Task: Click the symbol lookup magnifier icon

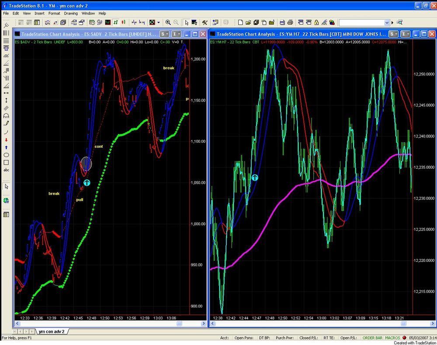Action: [399, 22]
